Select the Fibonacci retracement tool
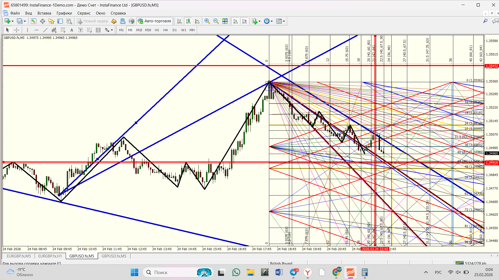 63,30
